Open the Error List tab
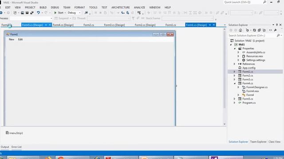 tap(16, 147)
